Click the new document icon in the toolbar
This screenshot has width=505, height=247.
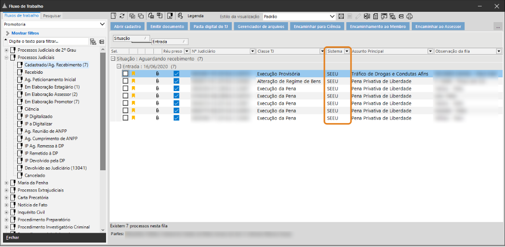(x=113, y=16)
